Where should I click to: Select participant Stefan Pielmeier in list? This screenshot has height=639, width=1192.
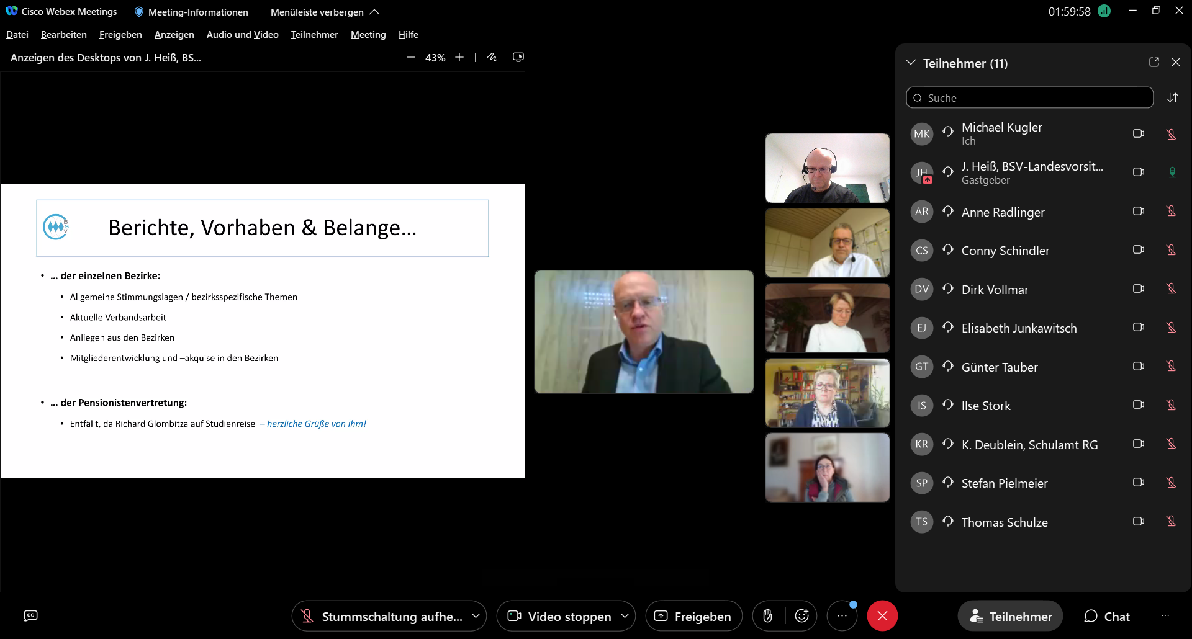click(1043, 483)
